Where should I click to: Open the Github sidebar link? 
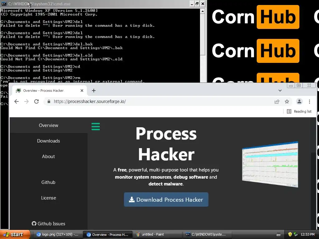[x=48, y=182]
